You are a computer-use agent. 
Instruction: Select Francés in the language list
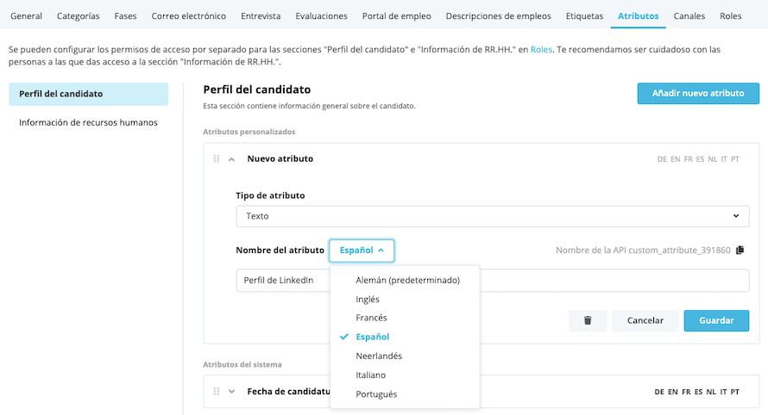tap(371, 318)
